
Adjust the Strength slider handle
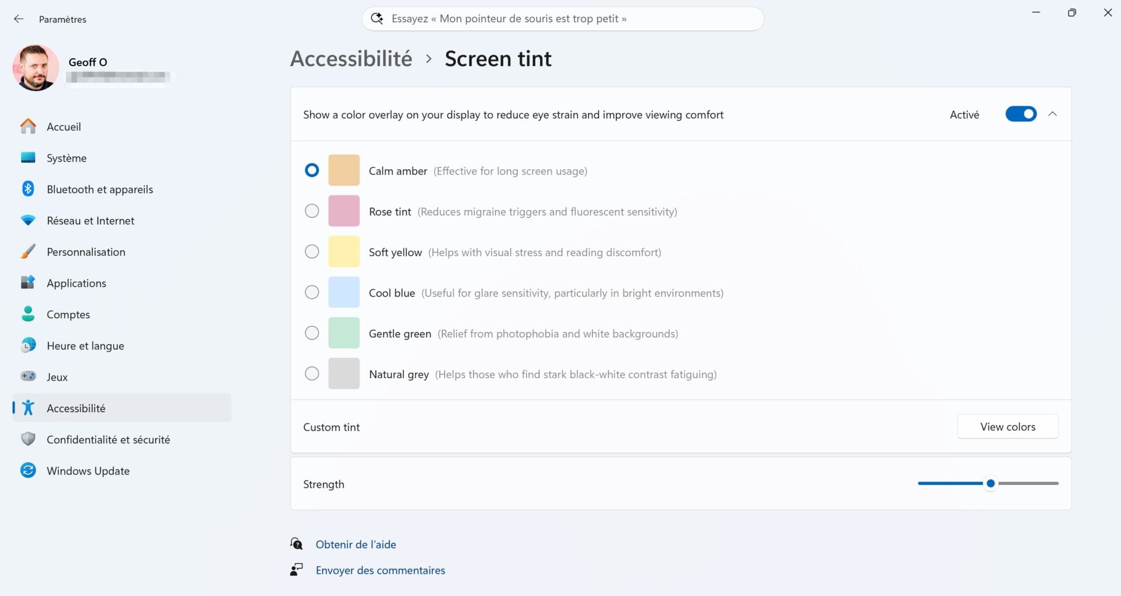click(989, 483)
